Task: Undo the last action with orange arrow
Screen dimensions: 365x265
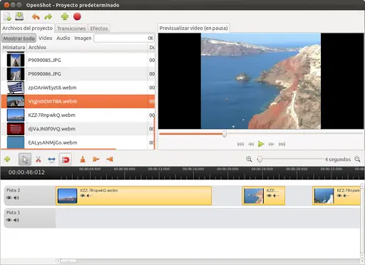Action: [36, 16]
